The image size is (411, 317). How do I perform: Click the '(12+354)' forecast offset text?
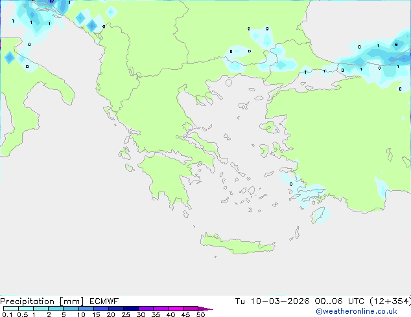click(390, 301)
